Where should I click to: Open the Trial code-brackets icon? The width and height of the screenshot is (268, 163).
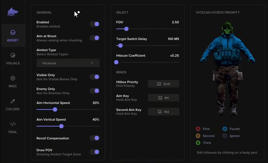[13, 124]
